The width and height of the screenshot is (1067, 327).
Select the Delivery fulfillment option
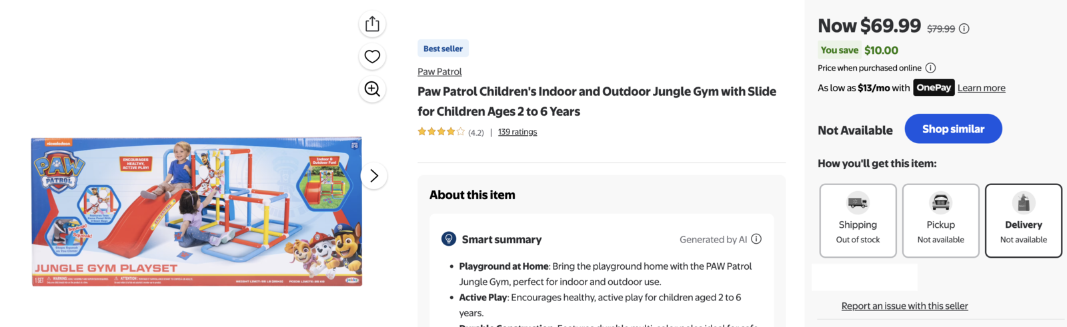tap(1023, 220)
